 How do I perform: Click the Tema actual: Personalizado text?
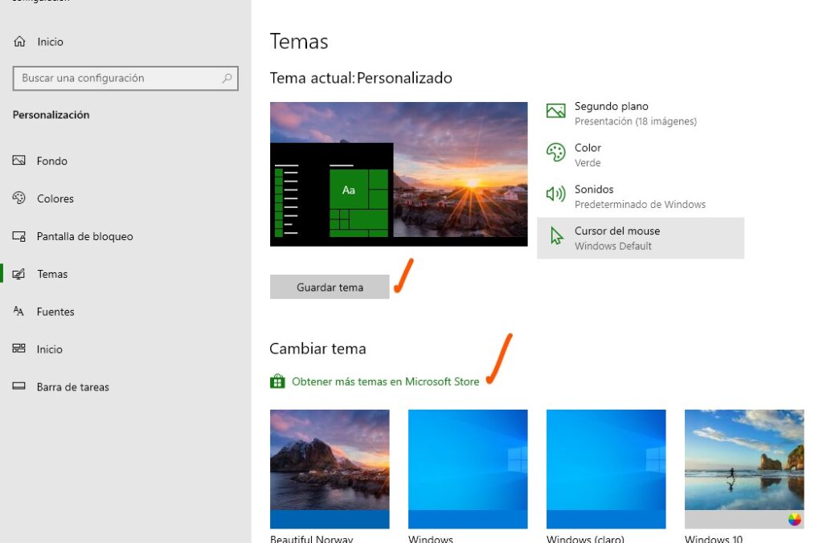(x=361, y=78)
